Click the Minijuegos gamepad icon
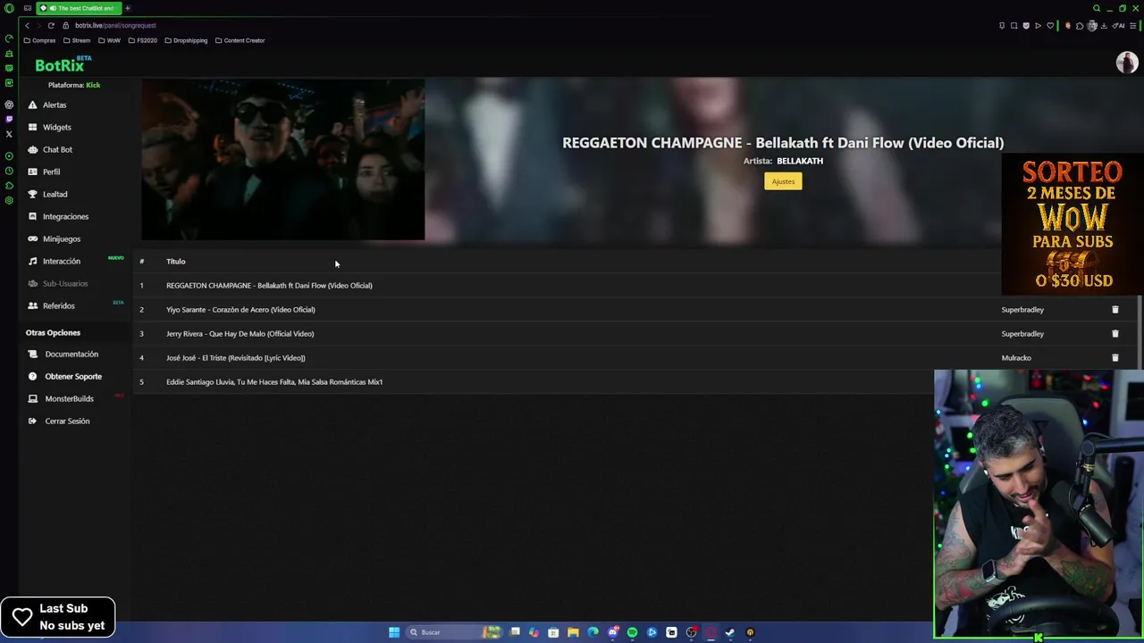1144x643 pixels. click(x=32, y=238)
